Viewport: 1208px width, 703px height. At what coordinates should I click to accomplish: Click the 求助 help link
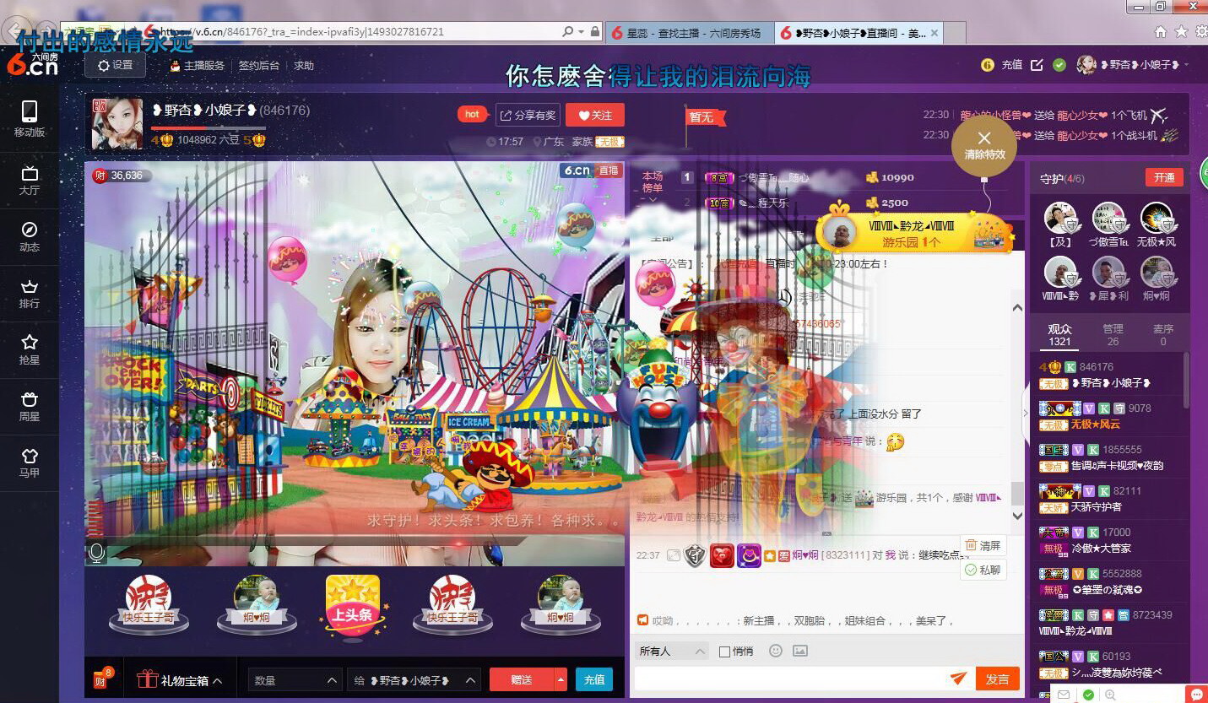pyautogui.click(x=304, y=66)
